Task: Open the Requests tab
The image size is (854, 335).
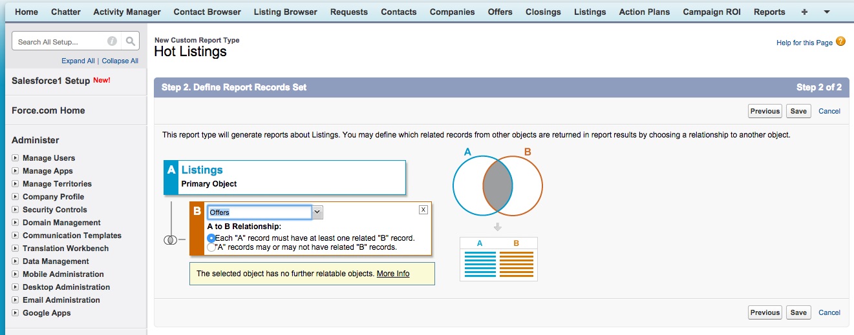Action: click(x=349, y=12)
